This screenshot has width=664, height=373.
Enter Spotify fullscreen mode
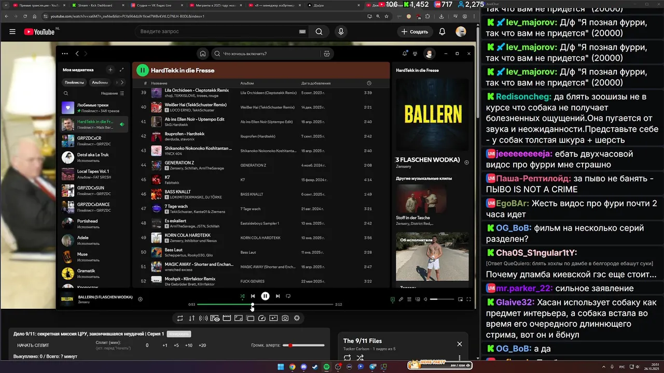coord(468,299)
